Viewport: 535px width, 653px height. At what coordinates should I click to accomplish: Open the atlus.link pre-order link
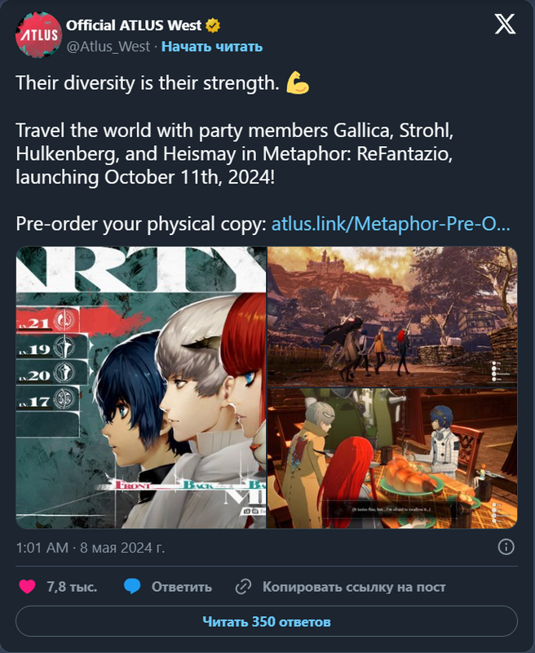point(391,224)
